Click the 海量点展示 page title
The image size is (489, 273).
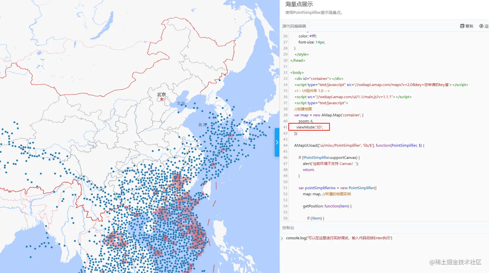[x=299, y=4]
